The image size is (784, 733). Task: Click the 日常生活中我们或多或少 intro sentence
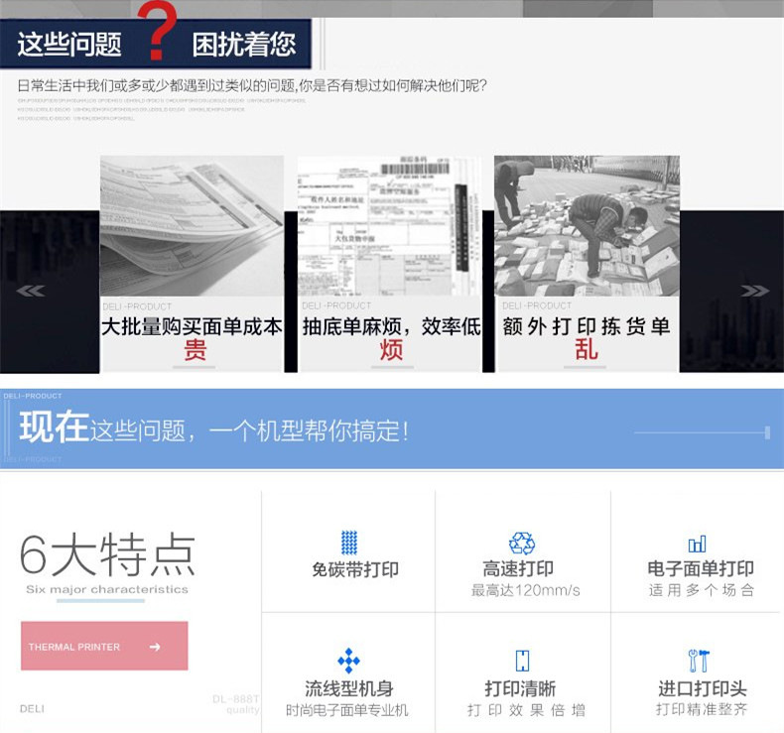(x=252, y=86)
